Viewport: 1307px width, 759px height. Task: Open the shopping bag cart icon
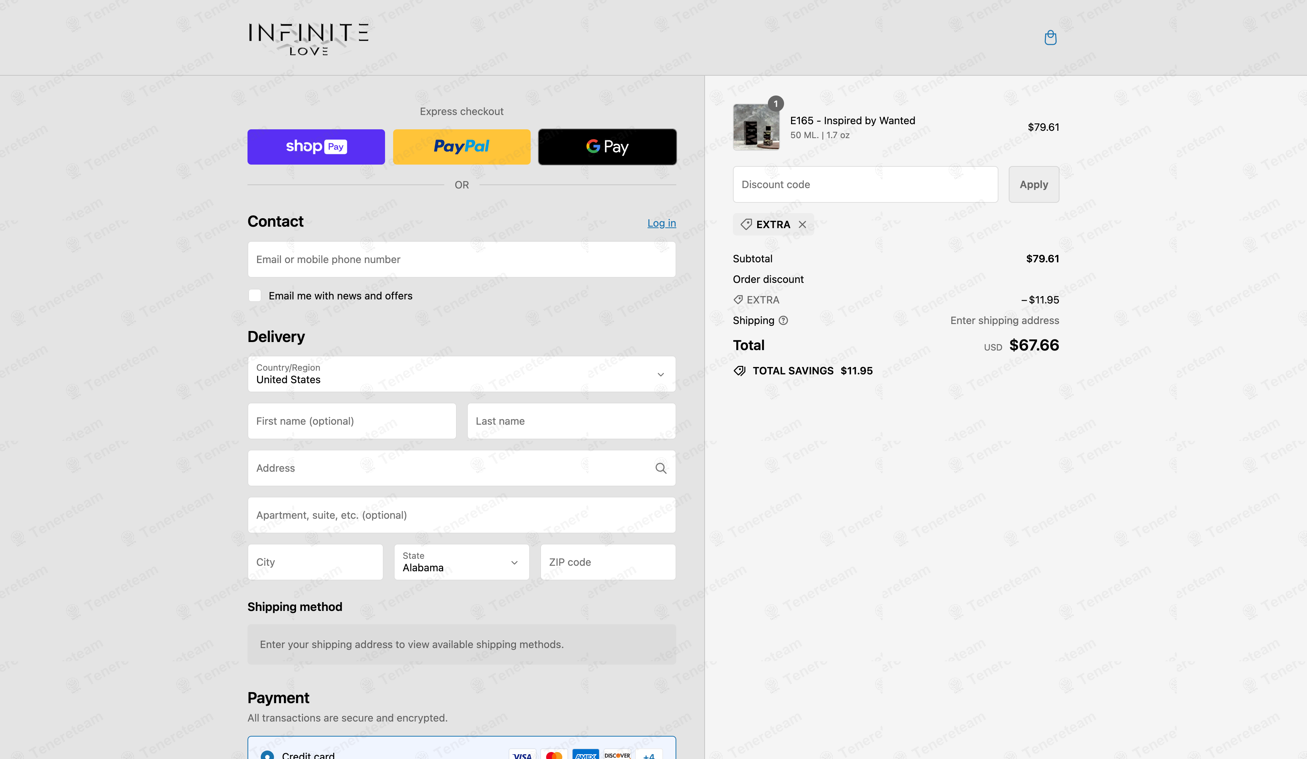pos(1050,38)
